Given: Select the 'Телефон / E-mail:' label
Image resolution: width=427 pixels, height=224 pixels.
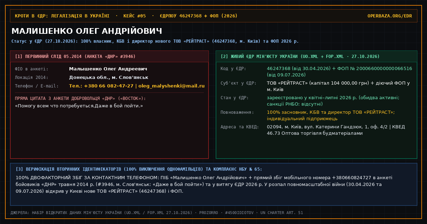Looking at the screenshot, I should coord(37,86).
